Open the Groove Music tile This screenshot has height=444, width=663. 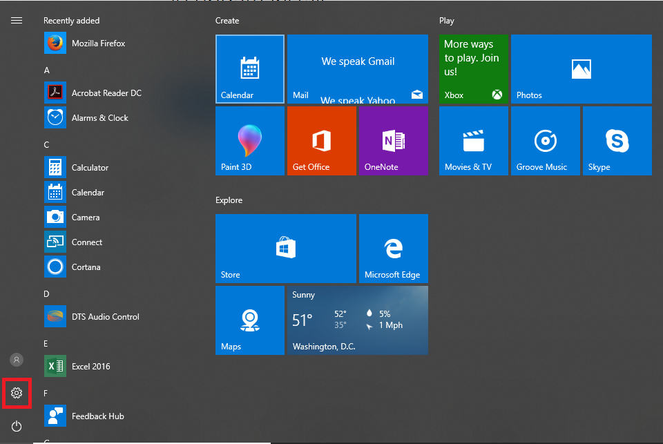click(546, 141)
